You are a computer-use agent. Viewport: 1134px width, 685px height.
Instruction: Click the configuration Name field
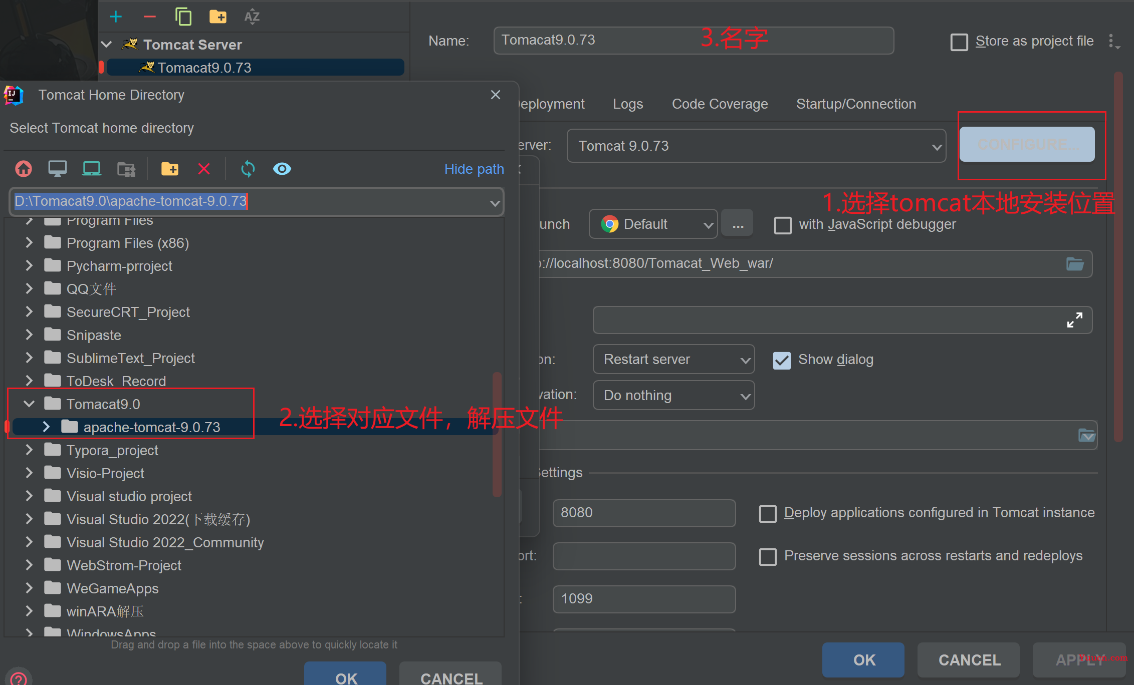click(x=694, y=41)
